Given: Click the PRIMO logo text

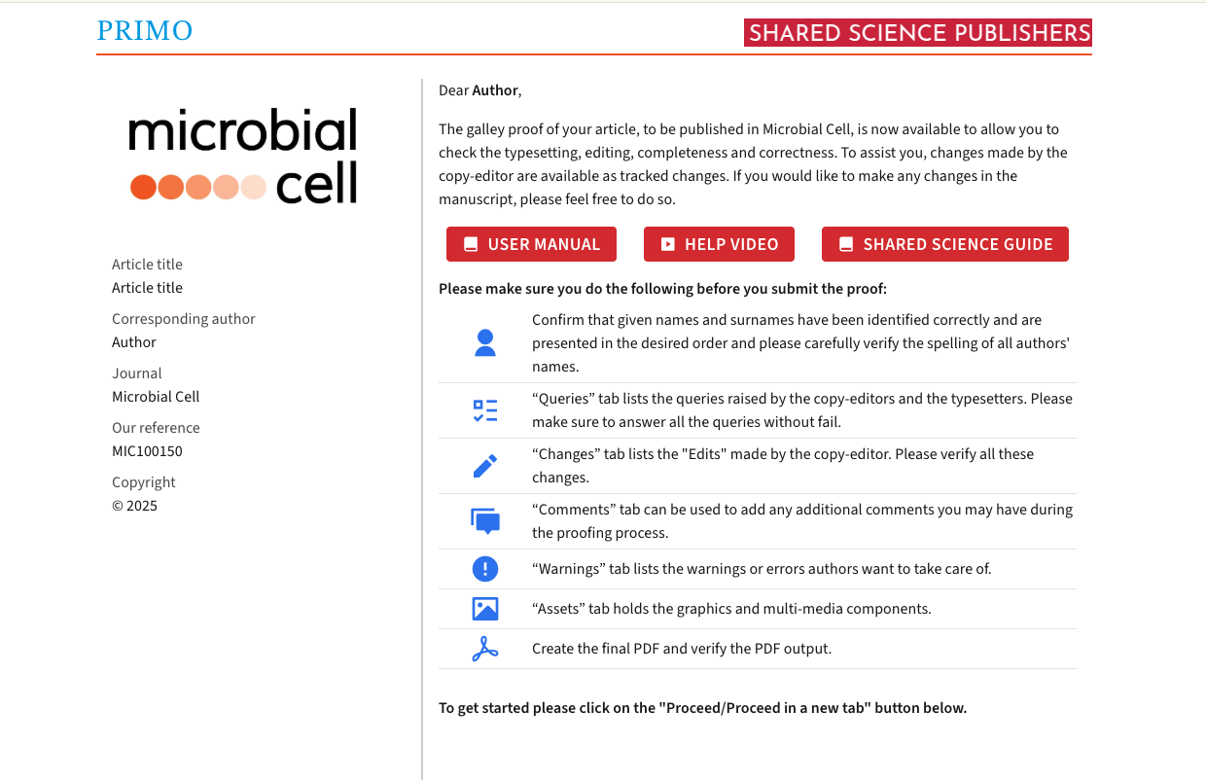Looking at the screenshot, I should [x=145, y=31].
